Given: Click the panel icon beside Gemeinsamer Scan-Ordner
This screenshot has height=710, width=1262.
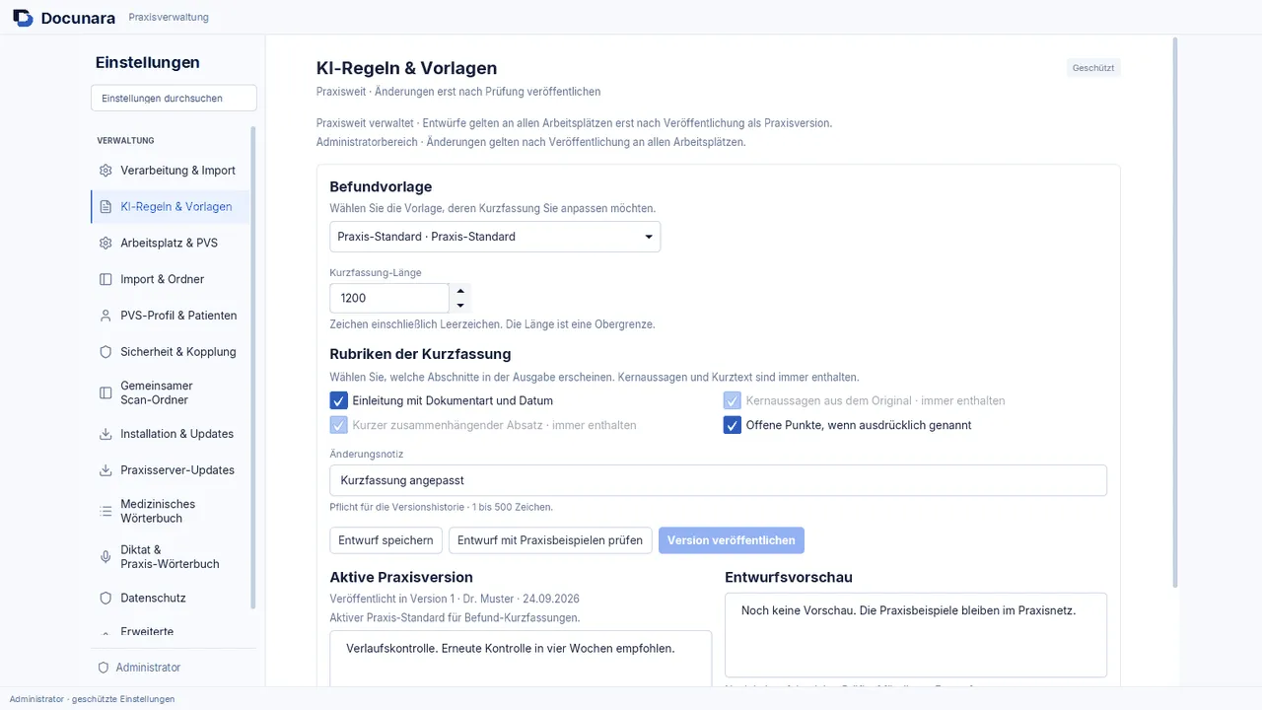Looking at the screenshot, I should [105, 393].
